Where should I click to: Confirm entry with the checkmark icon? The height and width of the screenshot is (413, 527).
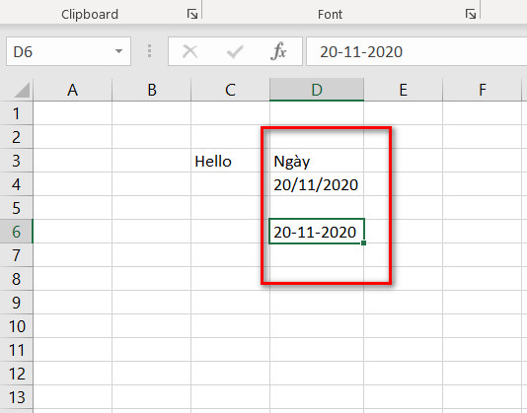235,51
